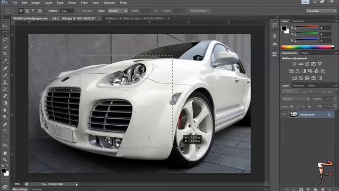Toggle the Anti-alias checkbox
This screenshot has width=339, height=191.
pos(78,11)
